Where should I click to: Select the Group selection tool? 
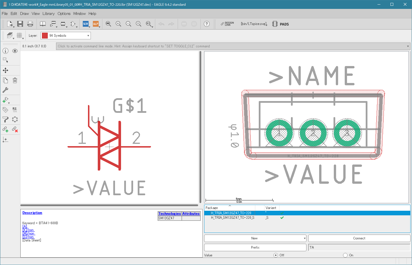5,60
